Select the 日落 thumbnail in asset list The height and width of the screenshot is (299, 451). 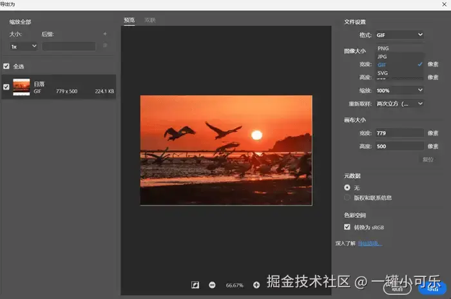[x=21, y=87]
